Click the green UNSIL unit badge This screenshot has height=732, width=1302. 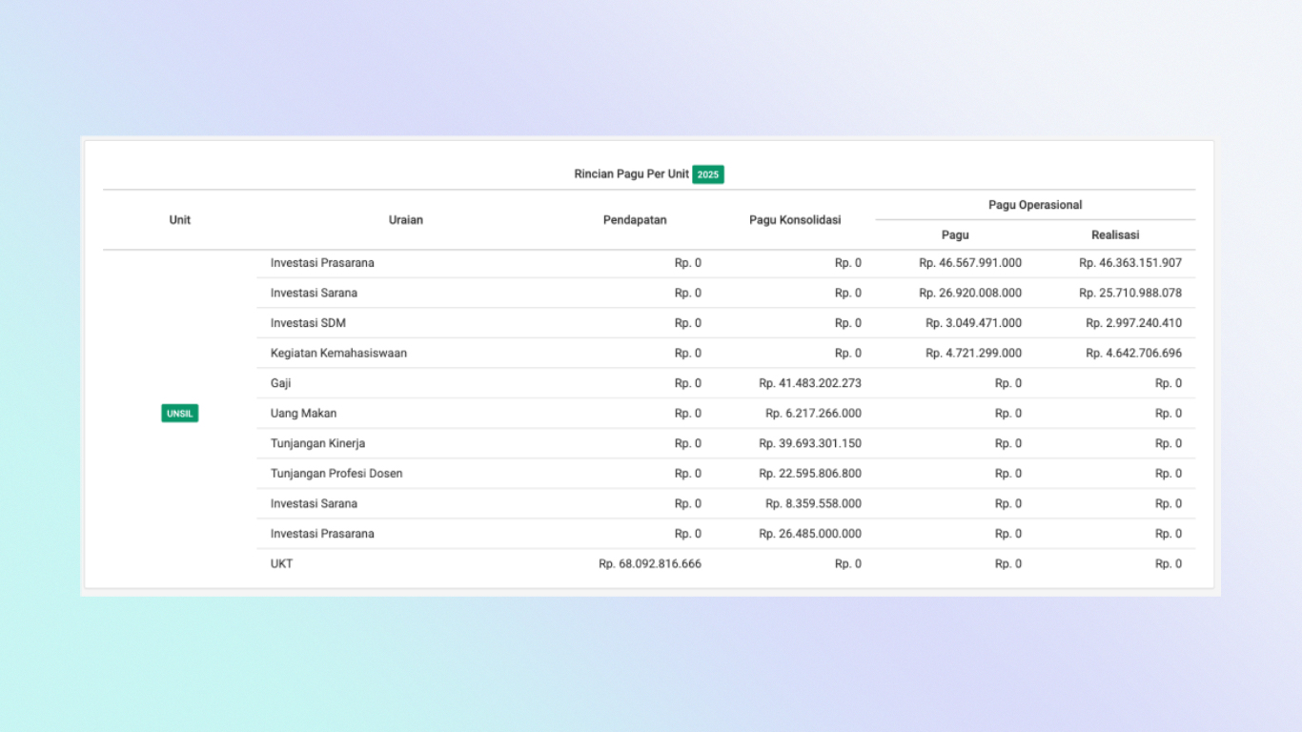180,414
